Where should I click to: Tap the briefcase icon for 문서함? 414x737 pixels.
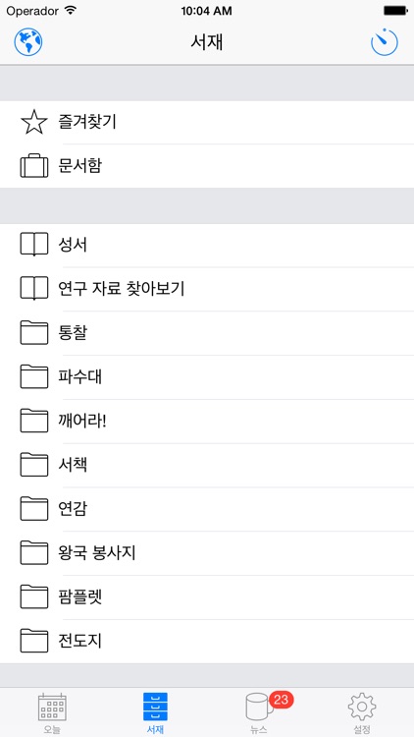tap(34, 166)
